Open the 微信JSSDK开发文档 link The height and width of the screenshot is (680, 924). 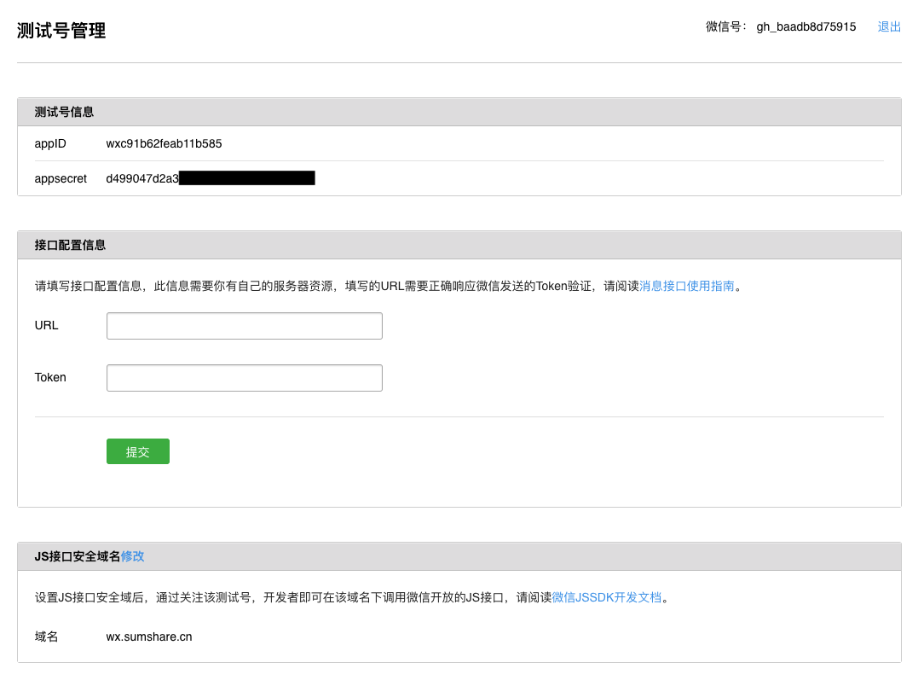pos(606,597)
